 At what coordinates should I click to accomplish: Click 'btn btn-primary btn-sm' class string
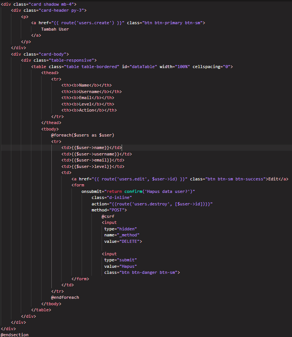[172, 23]
